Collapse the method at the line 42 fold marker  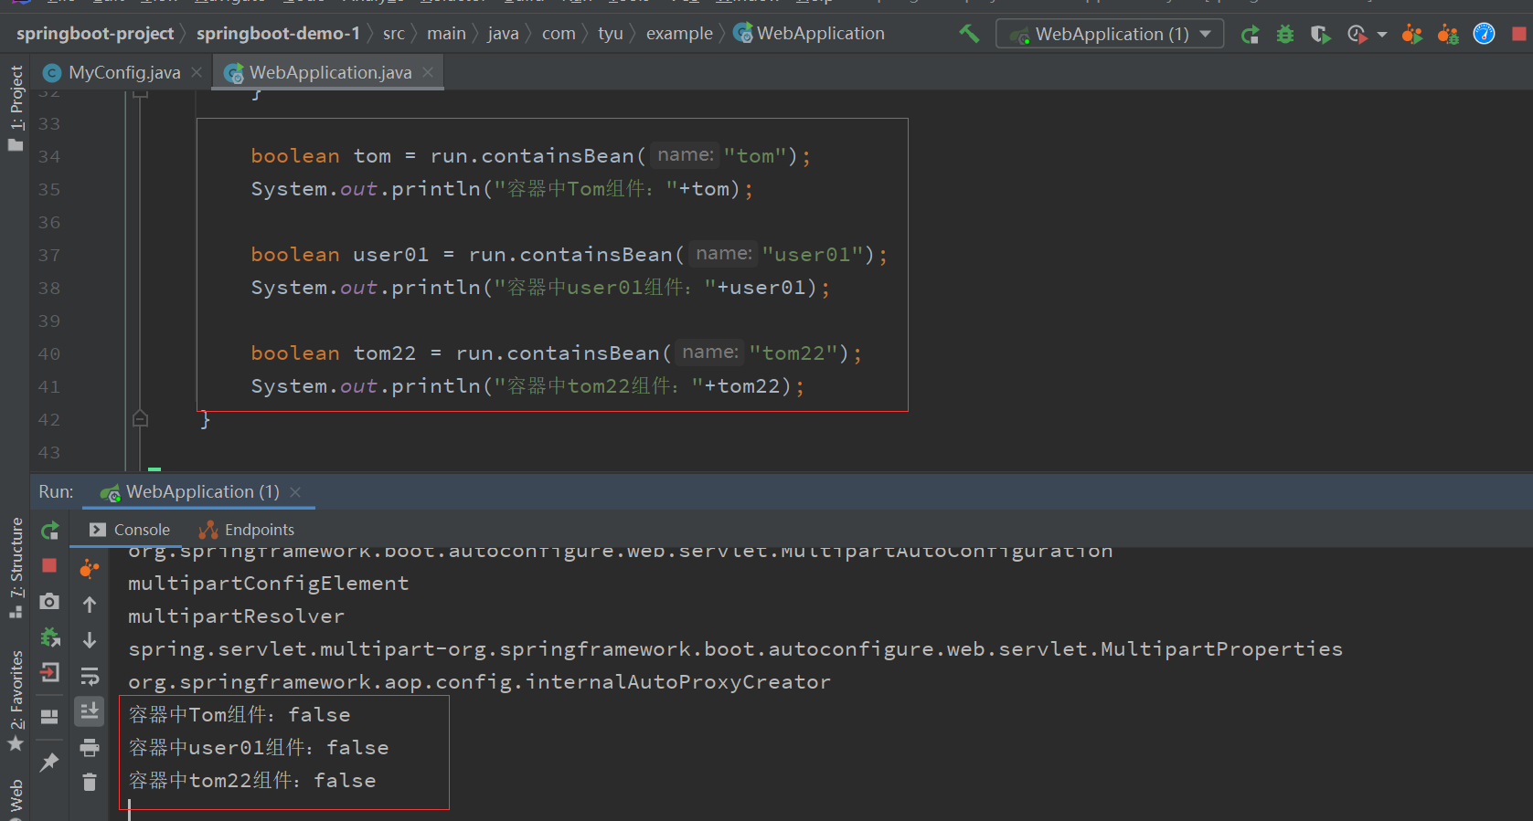click(x=140, y=419)
